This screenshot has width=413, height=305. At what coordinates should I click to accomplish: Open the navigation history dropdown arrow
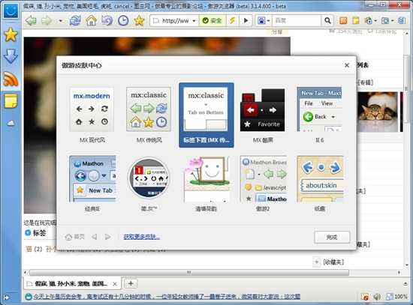(x=61, y=20)
